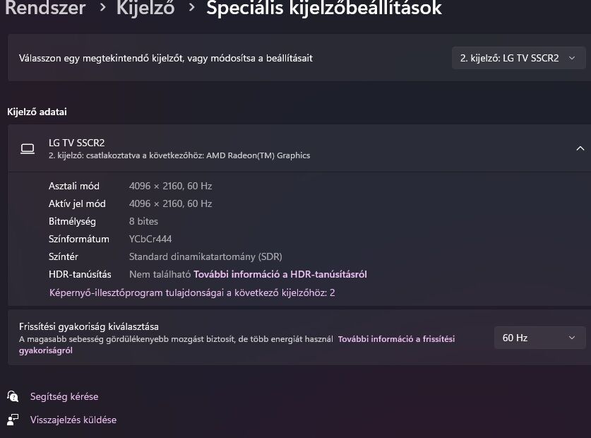Image resolution: width=591 pixels, height=438 pixels.
Task: Open Képernyő-illesztőprogram tulajdonságai link
Action: point(192,292)
